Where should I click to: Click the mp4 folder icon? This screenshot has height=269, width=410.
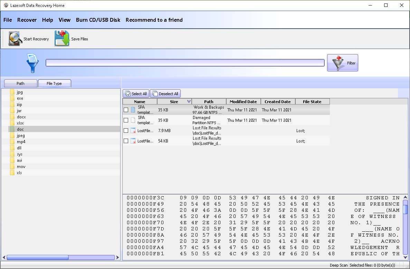pyautogui.click(x=12, y=141)
